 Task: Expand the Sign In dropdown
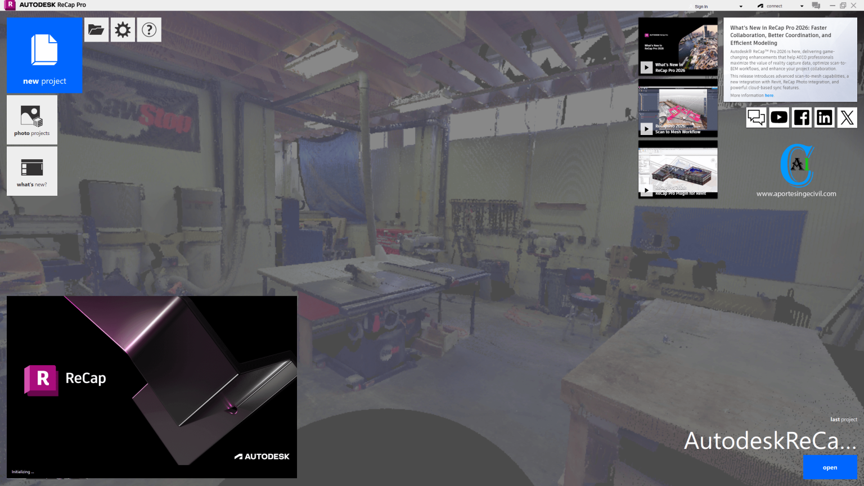click(x=740, y=6)
